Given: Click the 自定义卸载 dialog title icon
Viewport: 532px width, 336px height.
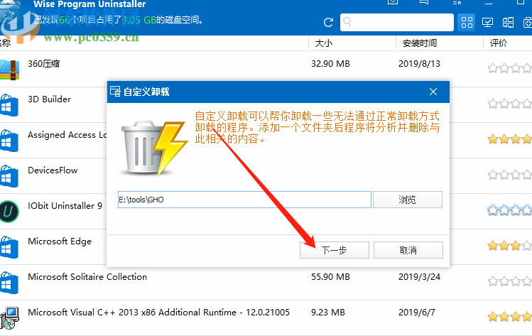Looking at the screenshot, I should pyautogui.click(x=115, y=92).
